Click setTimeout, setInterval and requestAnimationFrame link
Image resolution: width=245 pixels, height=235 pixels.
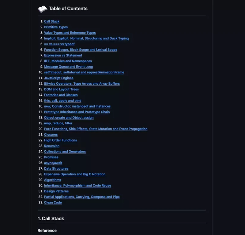[x=84, y=72]
